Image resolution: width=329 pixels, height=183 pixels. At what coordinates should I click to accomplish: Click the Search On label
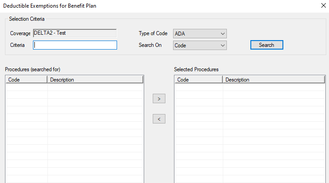[x=150, y=45]
